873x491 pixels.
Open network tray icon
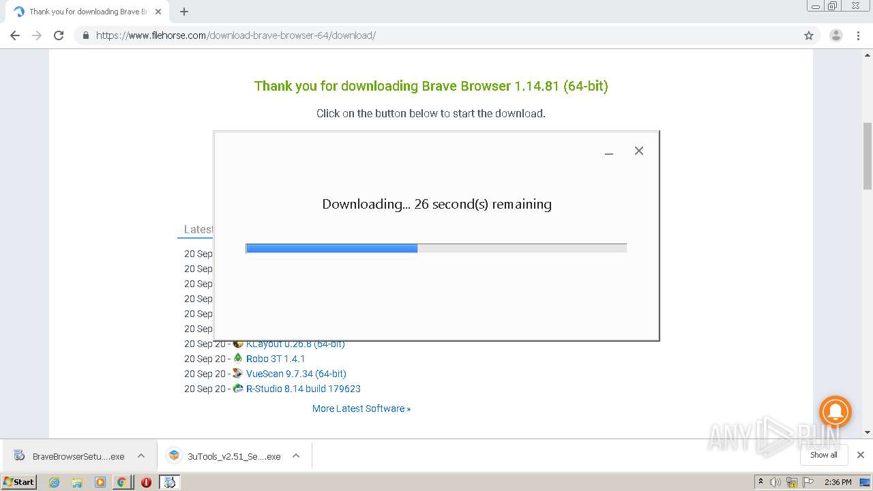point(793,482)
